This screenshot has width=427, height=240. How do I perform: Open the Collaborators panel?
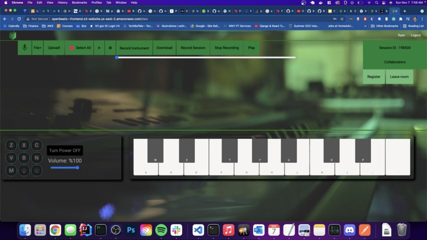pos(395,62)
